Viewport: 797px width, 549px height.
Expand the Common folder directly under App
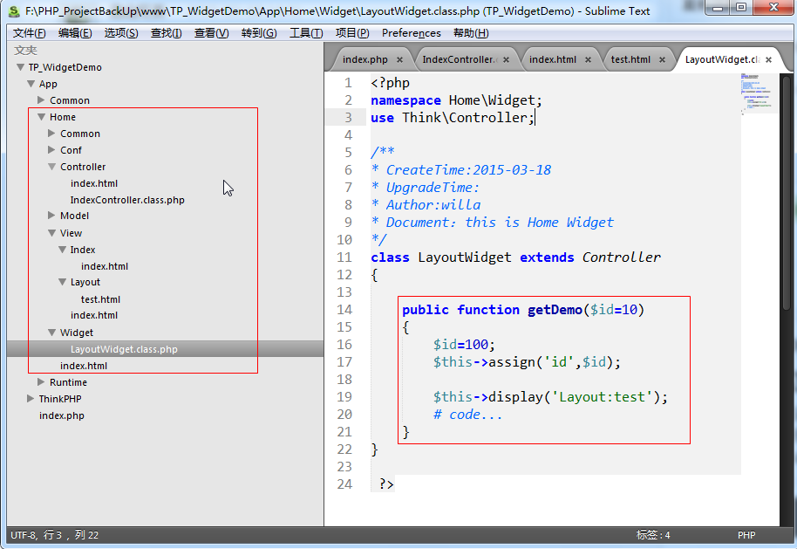(x=41, y=100)
